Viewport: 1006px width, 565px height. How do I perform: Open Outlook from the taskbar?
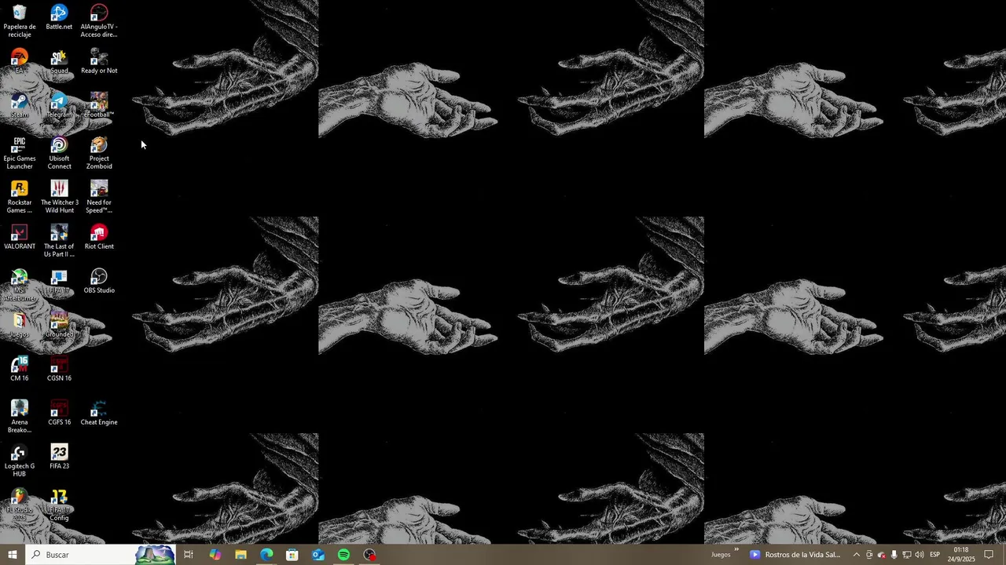[x=318, y=555]
